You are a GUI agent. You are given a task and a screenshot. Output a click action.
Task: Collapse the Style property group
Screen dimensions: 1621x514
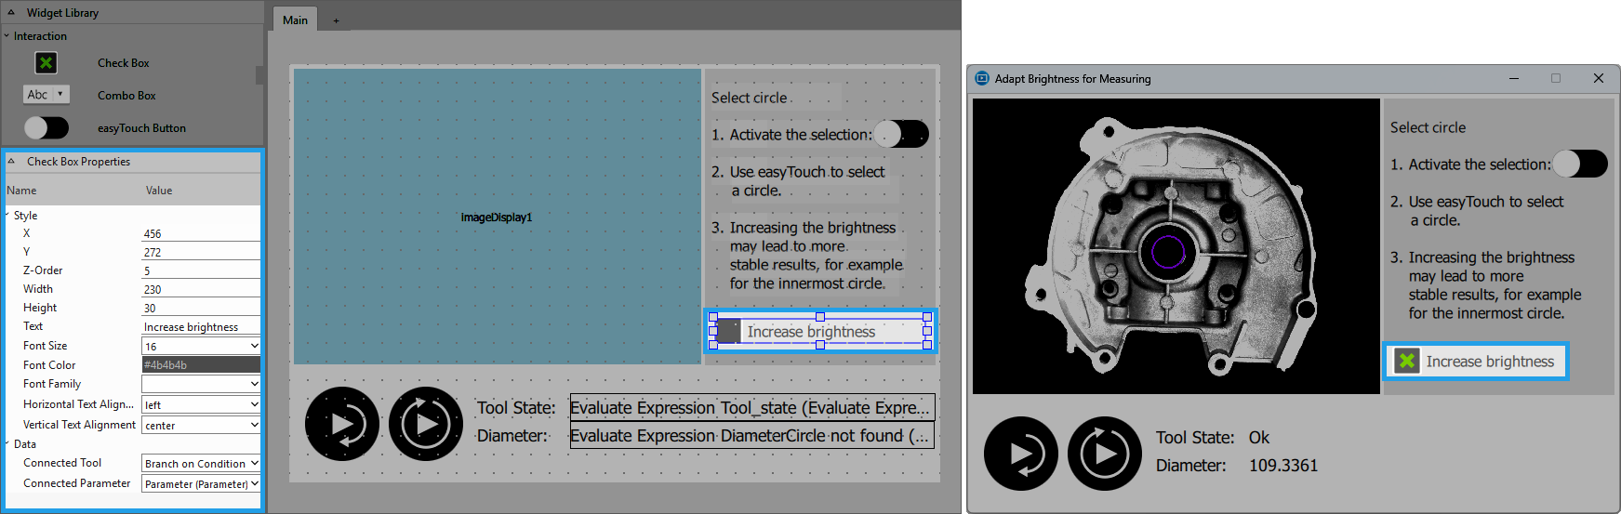(7, 215)
